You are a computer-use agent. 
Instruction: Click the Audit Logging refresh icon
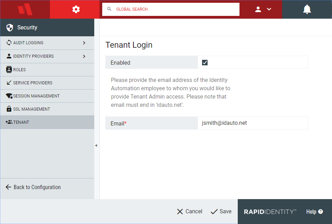pos(9,43)
